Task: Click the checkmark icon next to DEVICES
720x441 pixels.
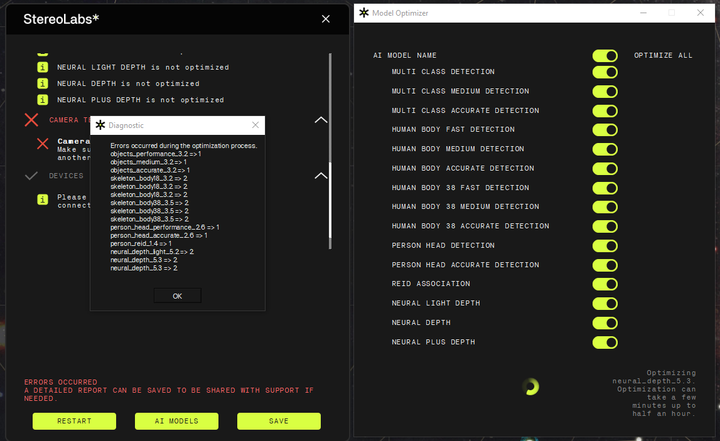Action: point(31,176)
